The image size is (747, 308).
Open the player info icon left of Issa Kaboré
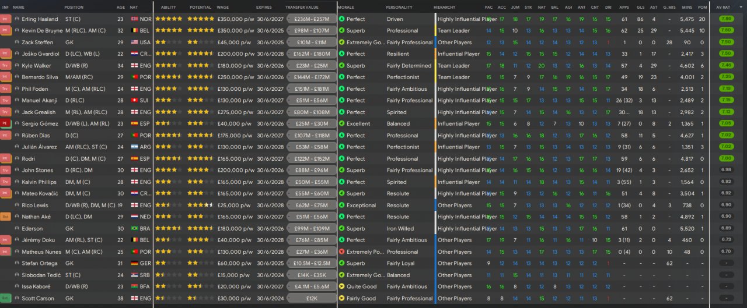(x=16, y=287)
